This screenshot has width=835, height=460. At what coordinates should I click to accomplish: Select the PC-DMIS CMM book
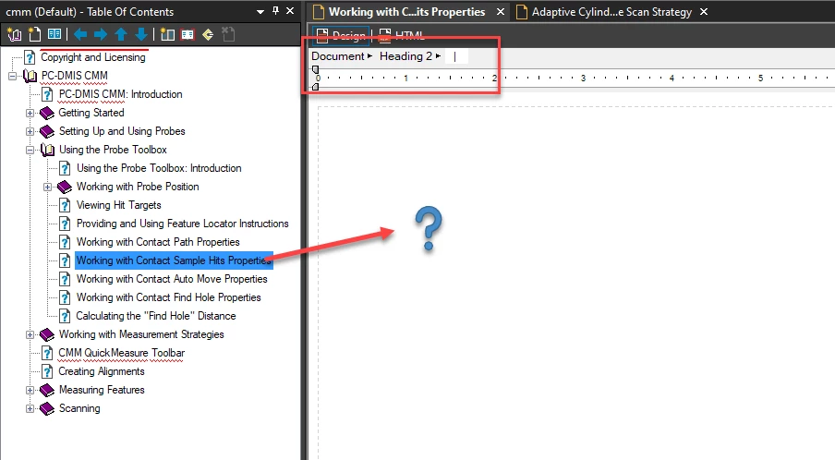click(x=75, y=76)
